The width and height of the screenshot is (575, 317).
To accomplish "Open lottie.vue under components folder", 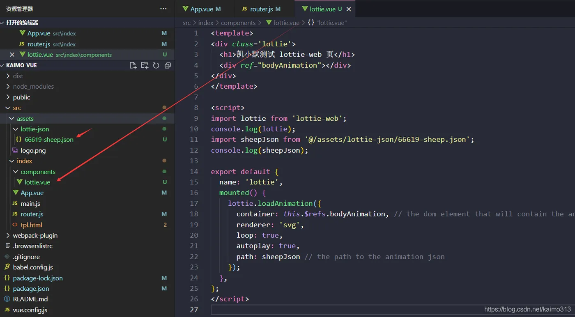I will click(x=37, y=182).
